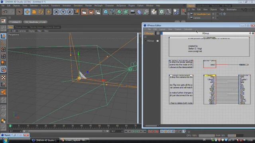This screenshot has height=143, width=255.
Task: Select the Make Editable left toolbar icon
Action: click(x=3, y=29)
